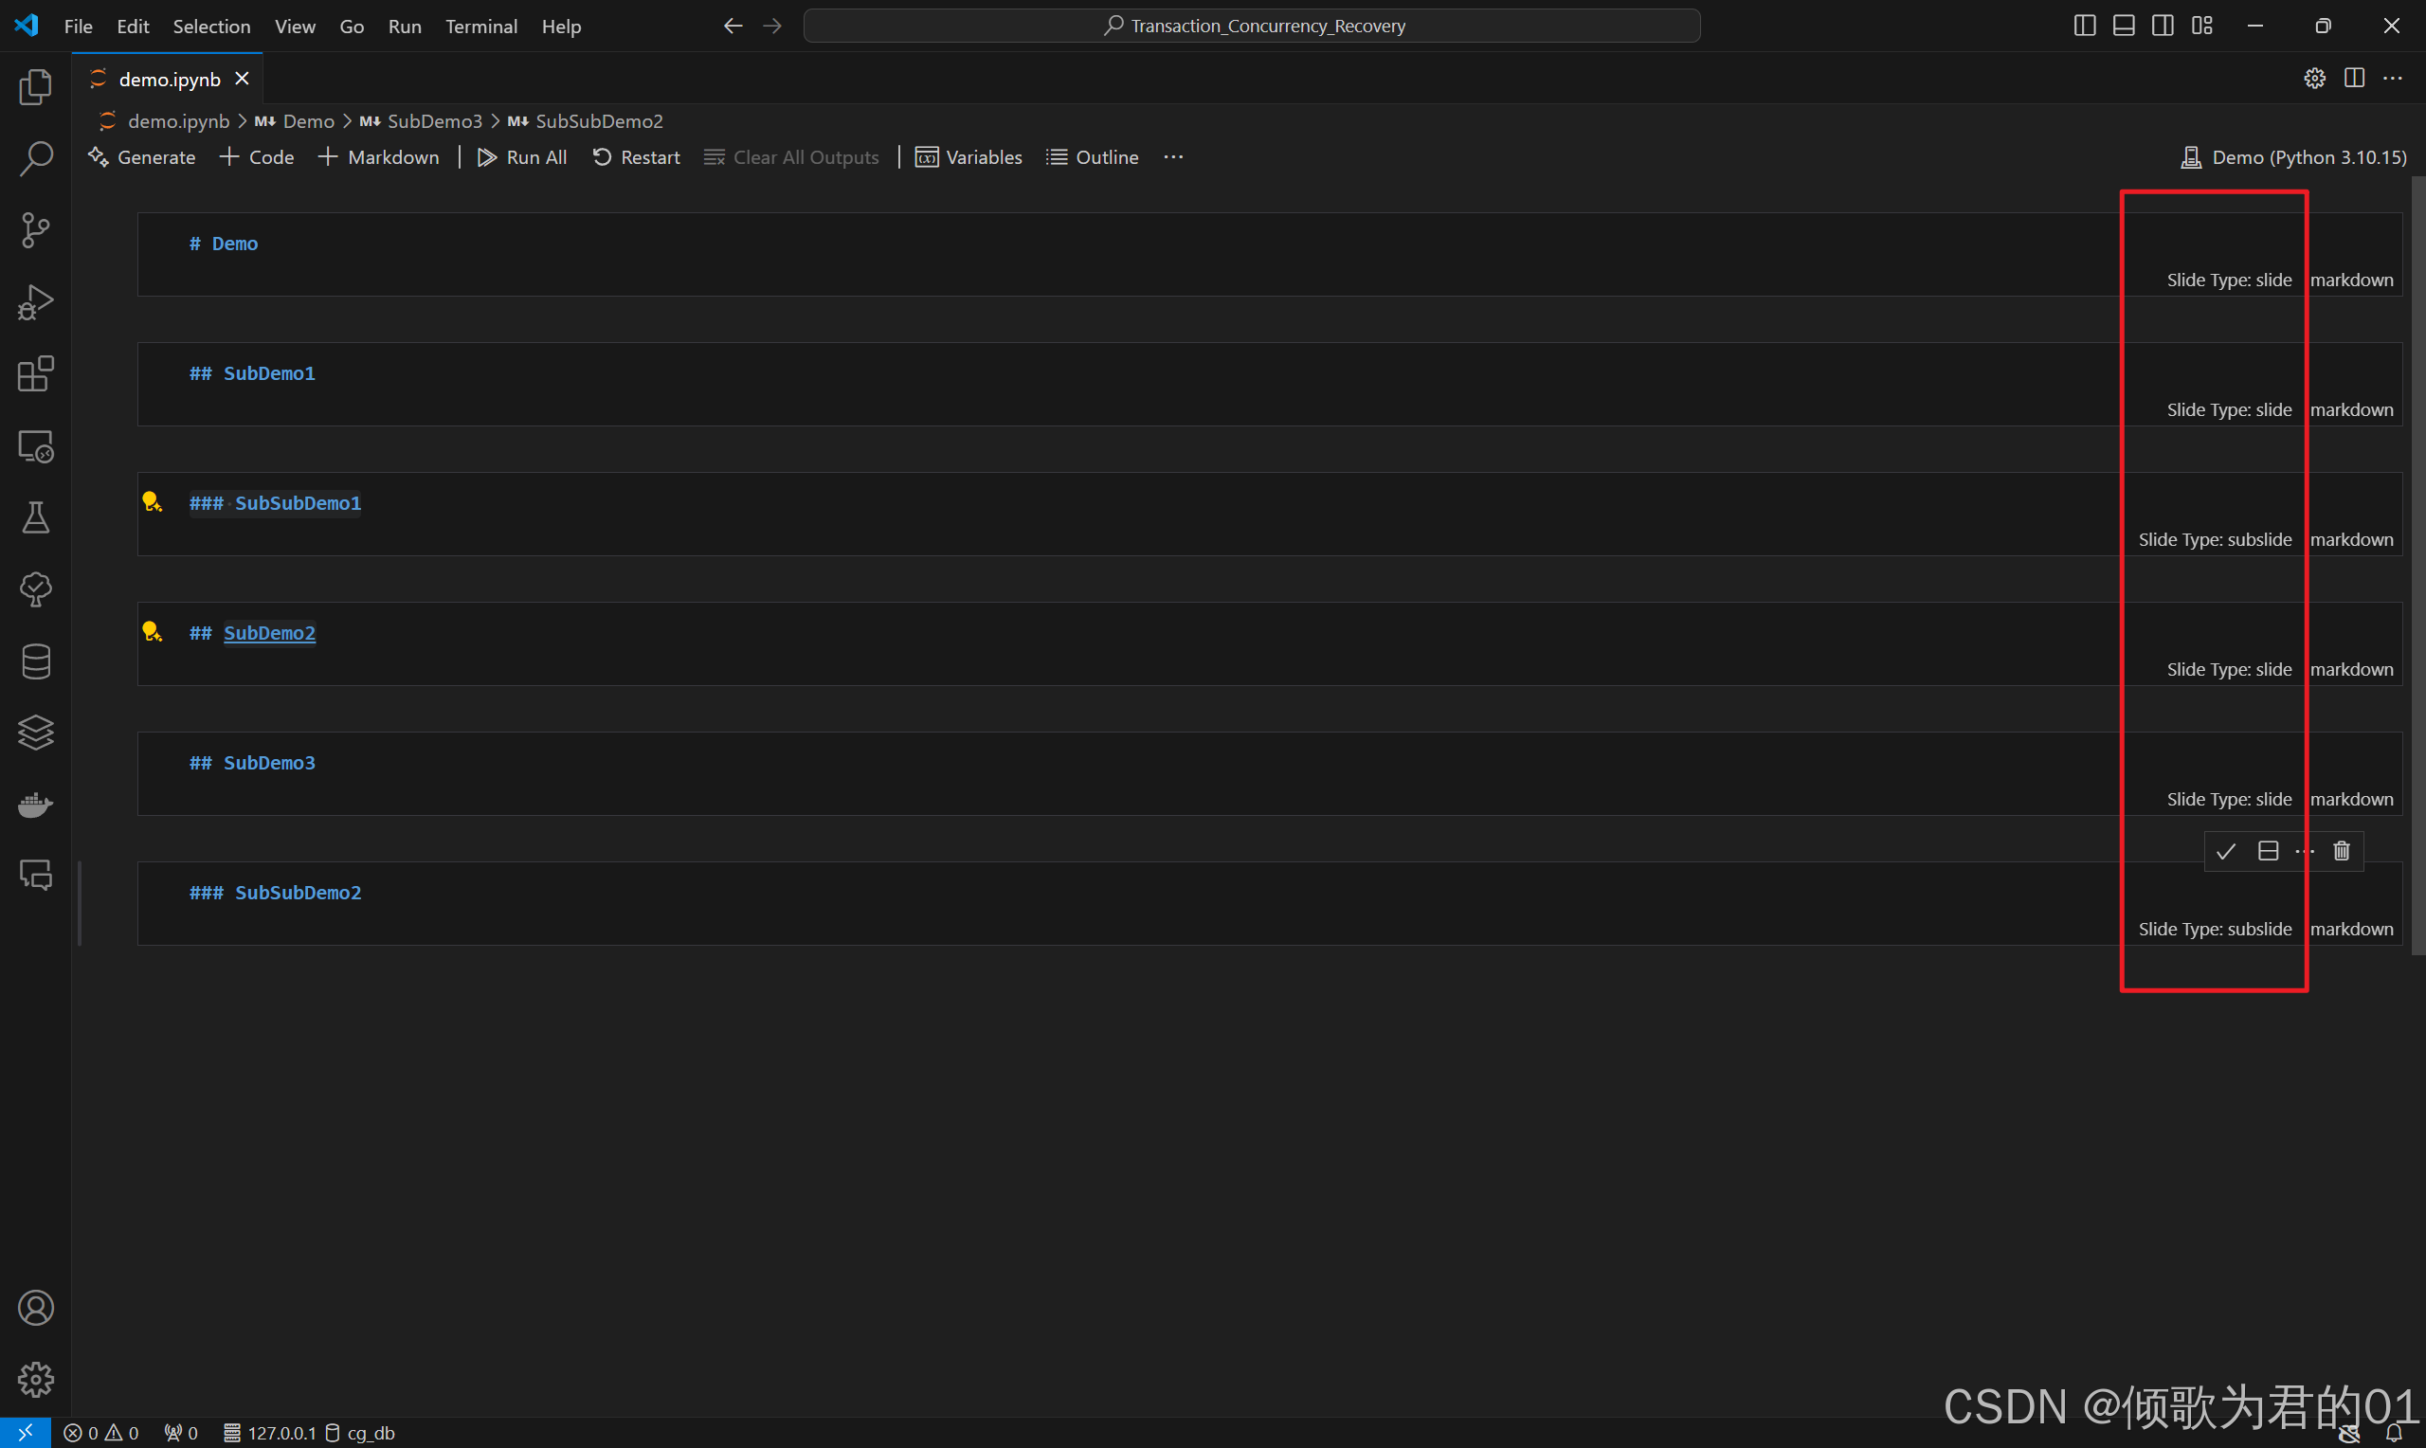Open the Terminal menu
Image resolution: width=2426 pixels, height=1448 pixels.
pos(480,27)
